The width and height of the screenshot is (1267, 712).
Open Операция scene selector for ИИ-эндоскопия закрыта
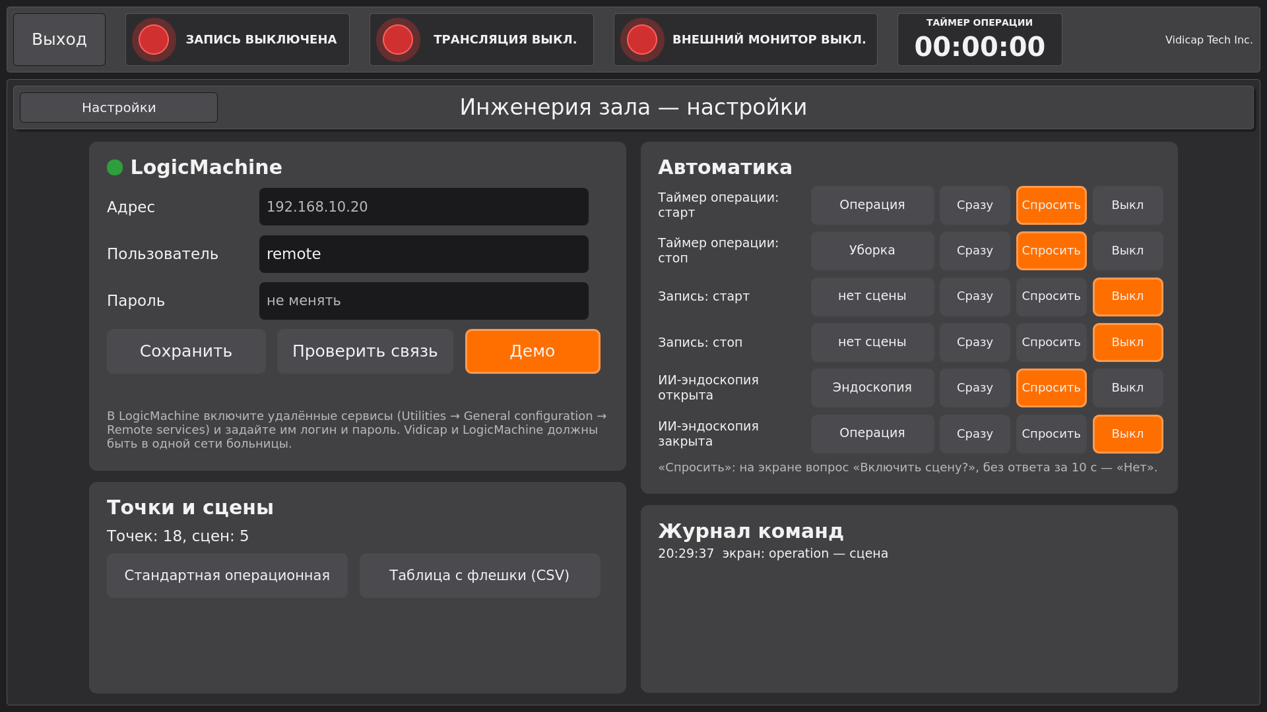[872, 434]
